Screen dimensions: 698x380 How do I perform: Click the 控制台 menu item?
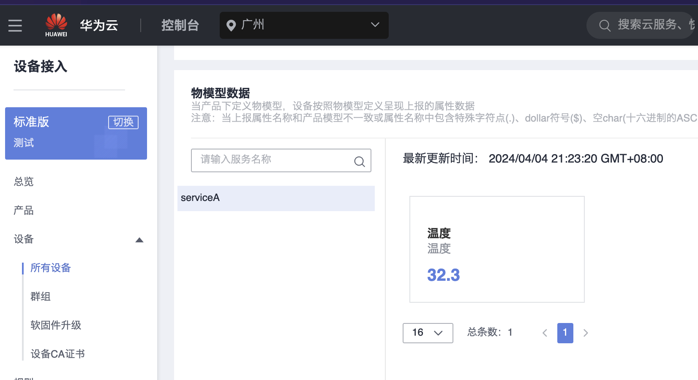coord(180,25)
